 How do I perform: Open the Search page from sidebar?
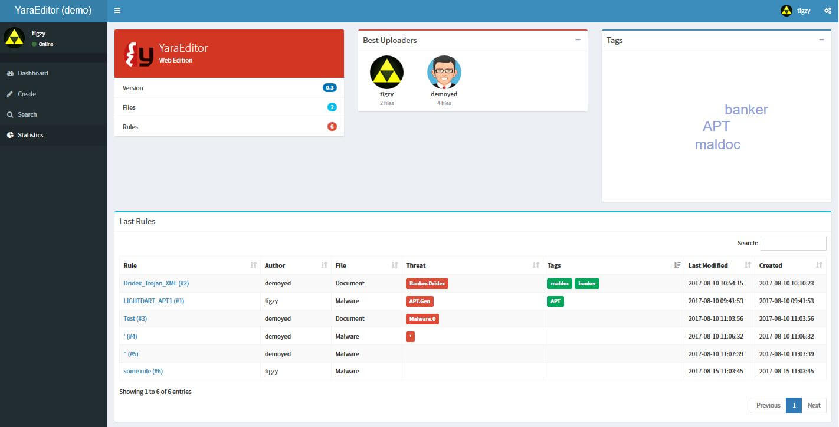[27, 114]
